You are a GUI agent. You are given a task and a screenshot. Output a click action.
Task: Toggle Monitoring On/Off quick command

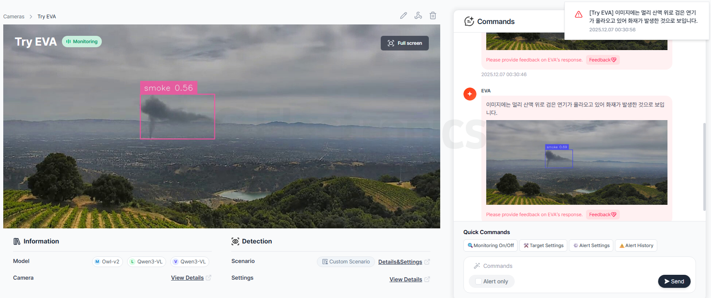coord(490,245)
